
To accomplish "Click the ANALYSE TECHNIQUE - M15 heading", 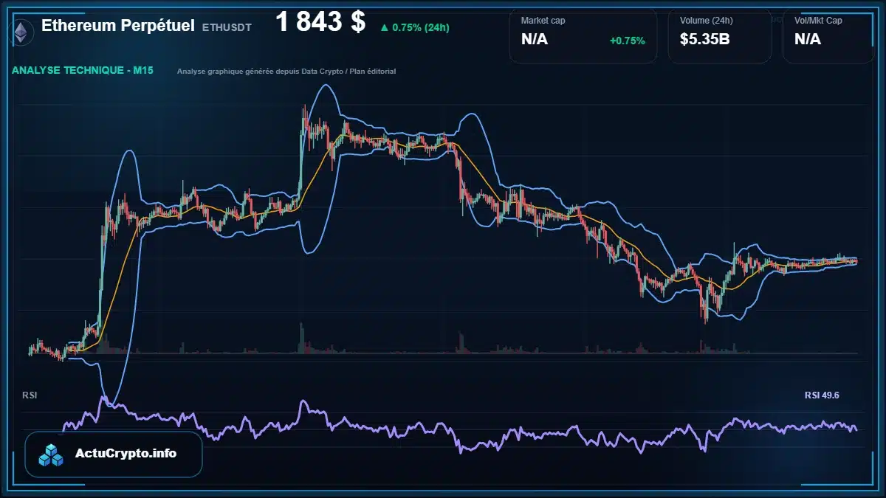I will pos(83,71).
